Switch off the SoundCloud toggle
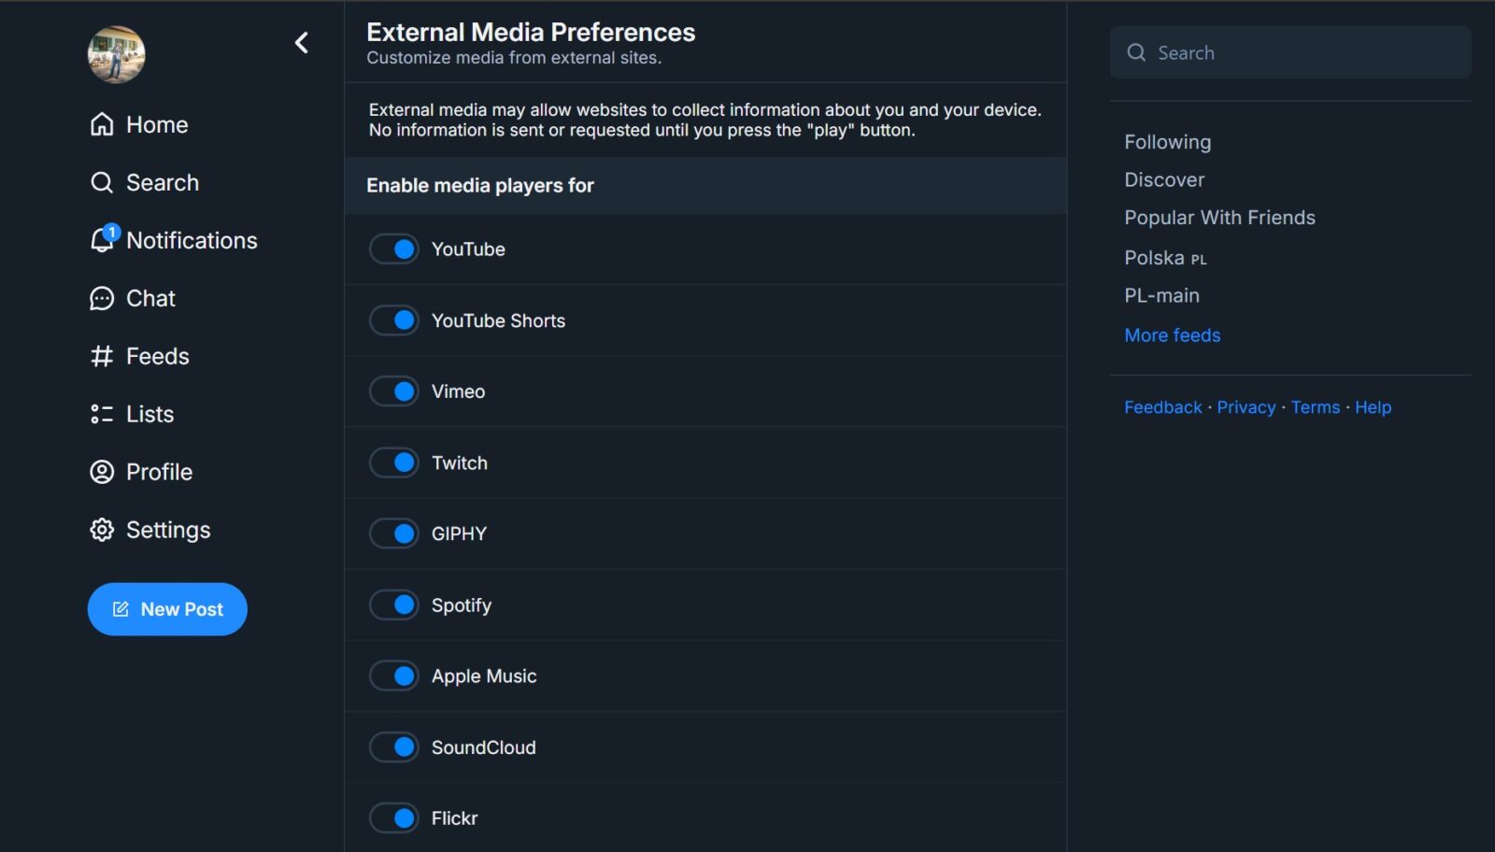This screenshot has width=1495, height=852. [x=394, y=747]
